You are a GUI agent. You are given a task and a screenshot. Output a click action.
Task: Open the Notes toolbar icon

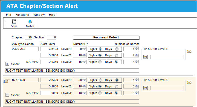(30, 22)
